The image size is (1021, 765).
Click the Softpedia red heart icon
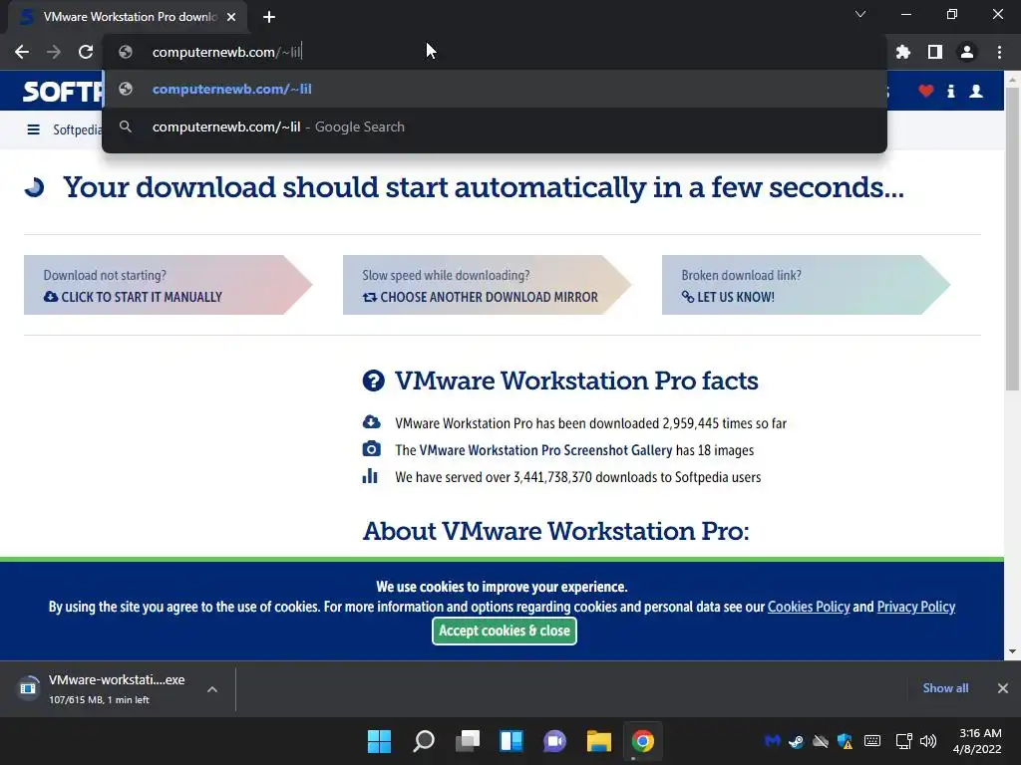[926, 91]
